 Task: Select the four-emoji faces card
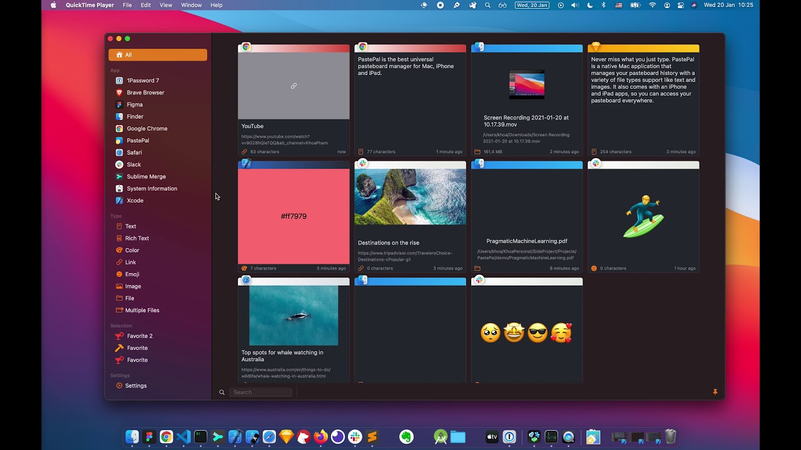pyautogui.click(x=526, y=330)
